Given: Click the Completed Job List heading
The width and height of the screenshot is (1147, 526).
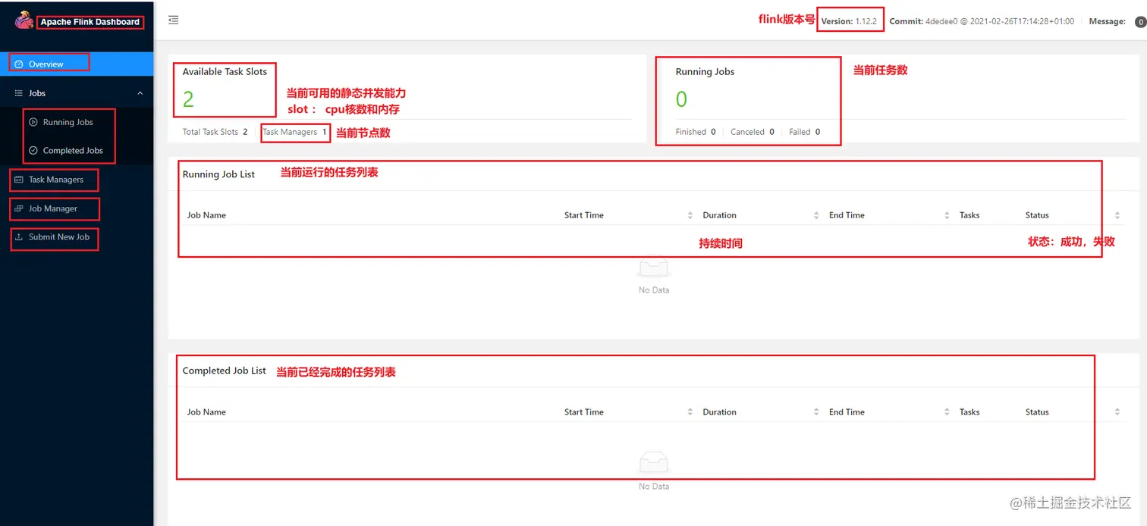Looking at the screenshot, I should (225, 371).
